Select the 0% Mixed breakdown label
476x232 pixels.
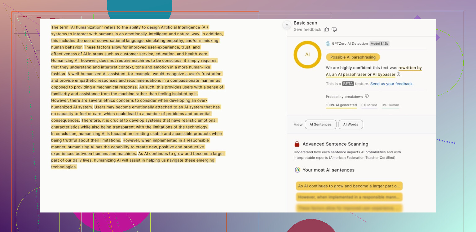pyautogui.click(x=369, y=105)
